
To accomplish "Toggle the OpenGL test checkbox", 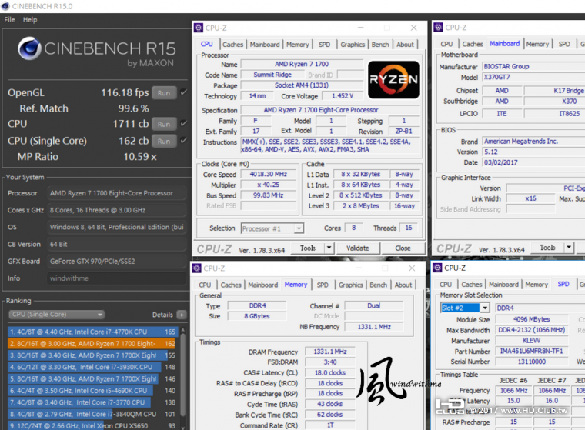I will [x=183, y=92].
